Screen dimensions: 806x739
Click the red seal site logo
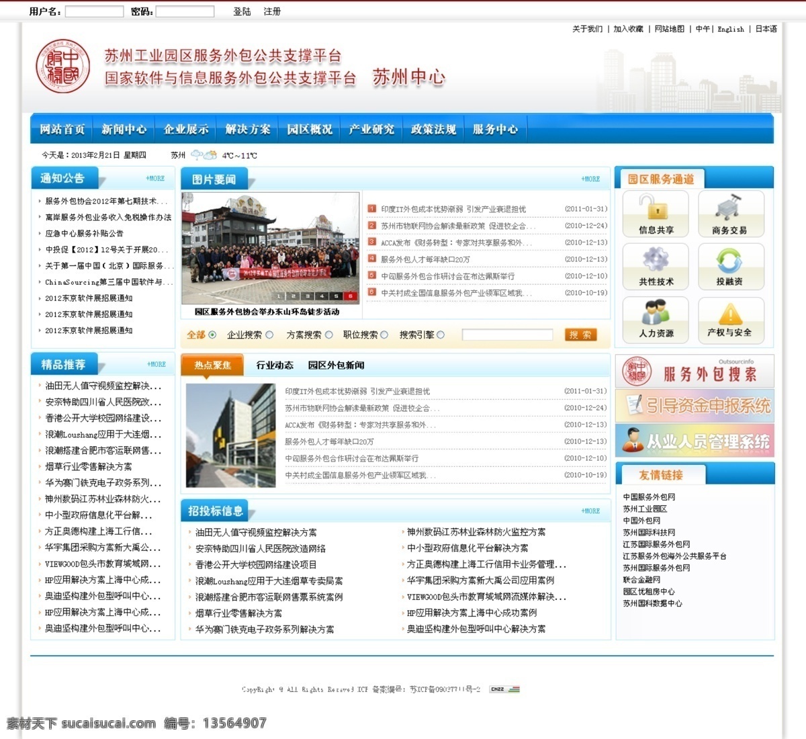pos(63,67)
